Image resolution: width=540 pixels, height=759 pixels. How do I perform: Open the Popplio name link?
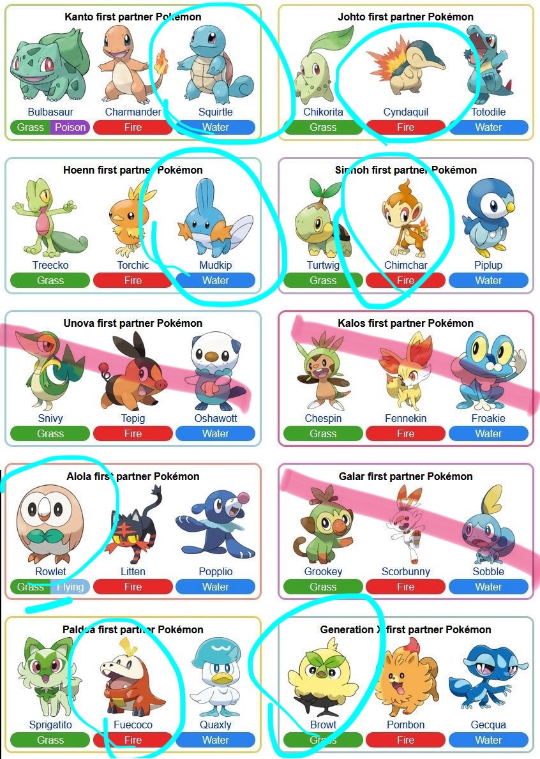coord(215,571)
